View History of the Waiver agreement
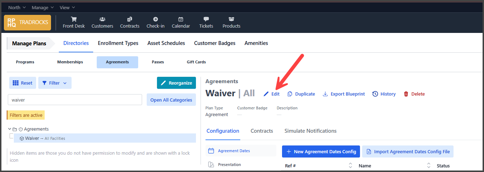484x172 pixels. (384, 94)
